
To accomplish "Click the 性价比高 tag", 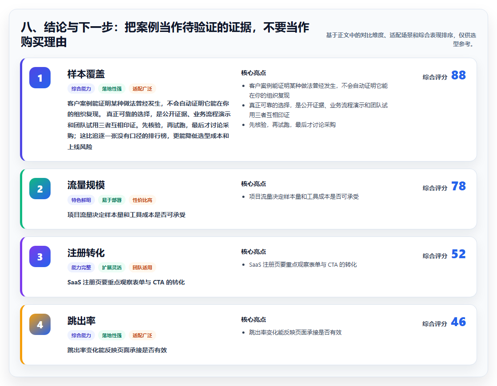I will tap(142, 200).
